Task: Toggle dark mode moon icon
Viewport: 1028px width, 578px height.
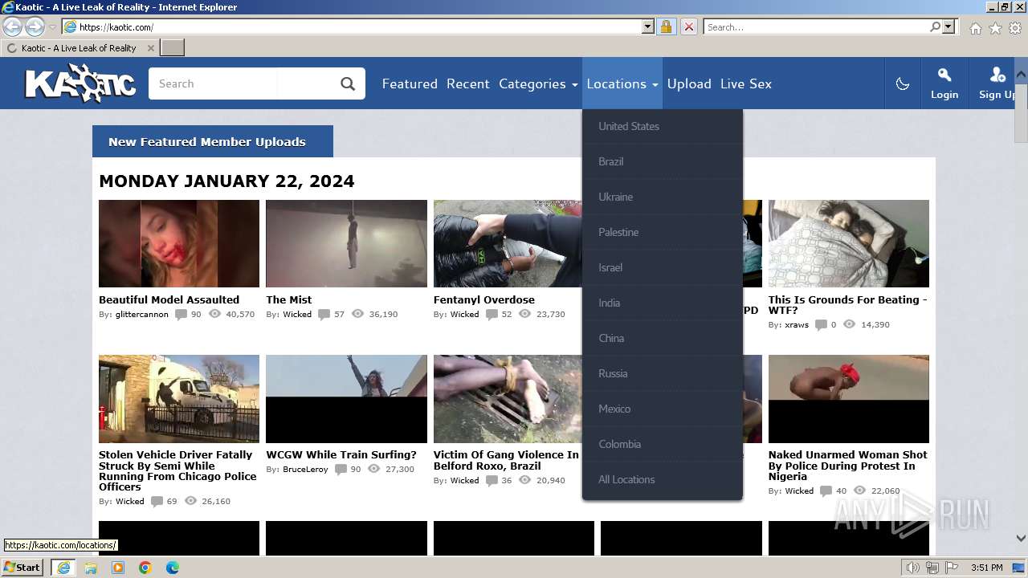Action: (x=903, y=83)
